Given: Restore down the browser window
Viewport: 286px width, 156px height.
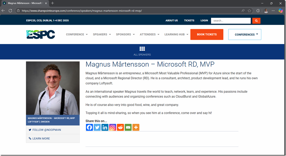Looking at the screenshot, I should [x=272, y=3].
